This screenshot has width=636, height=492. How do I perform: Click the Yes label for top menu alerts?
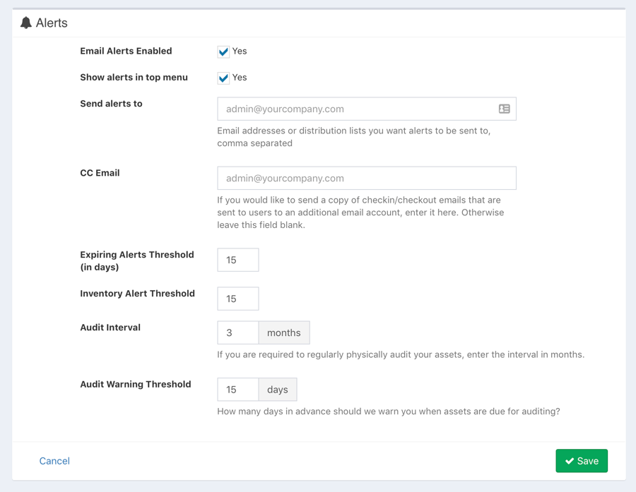240,78
